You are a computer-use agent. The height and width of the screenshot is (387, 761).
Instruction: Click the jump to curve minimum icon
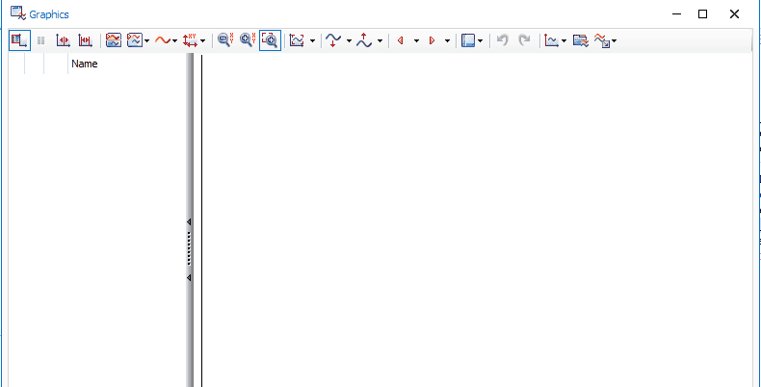point(333,40)
